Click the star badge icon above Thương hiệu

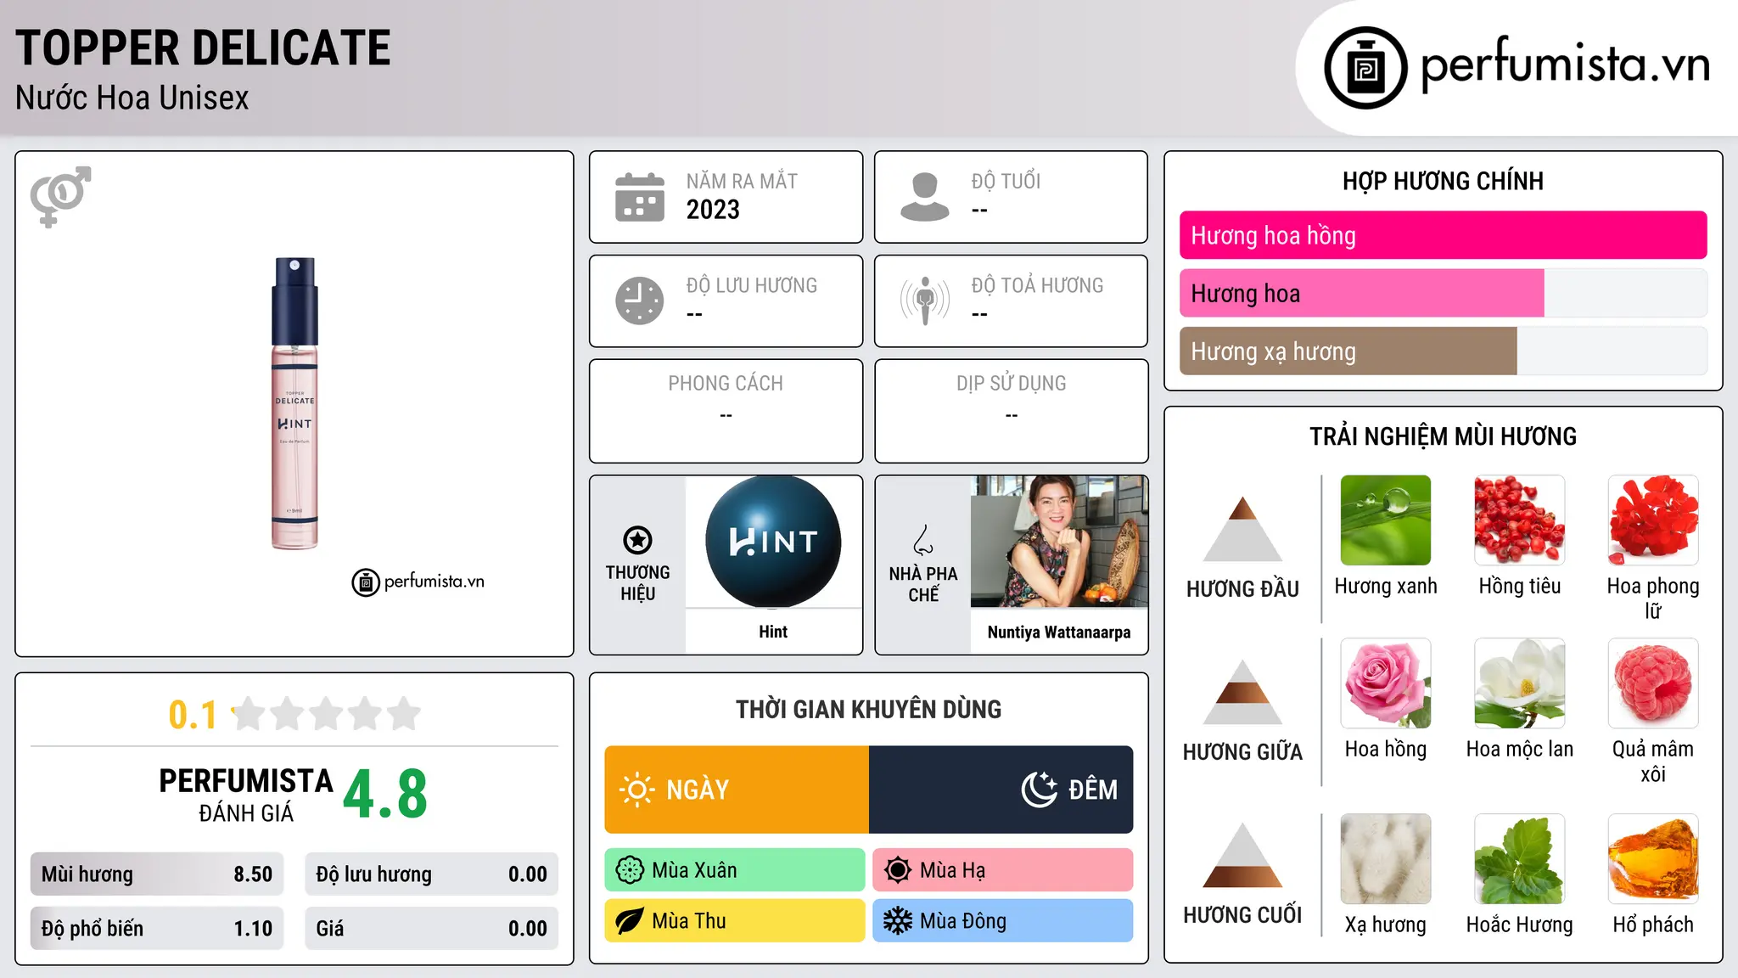(x=637, y=540)
